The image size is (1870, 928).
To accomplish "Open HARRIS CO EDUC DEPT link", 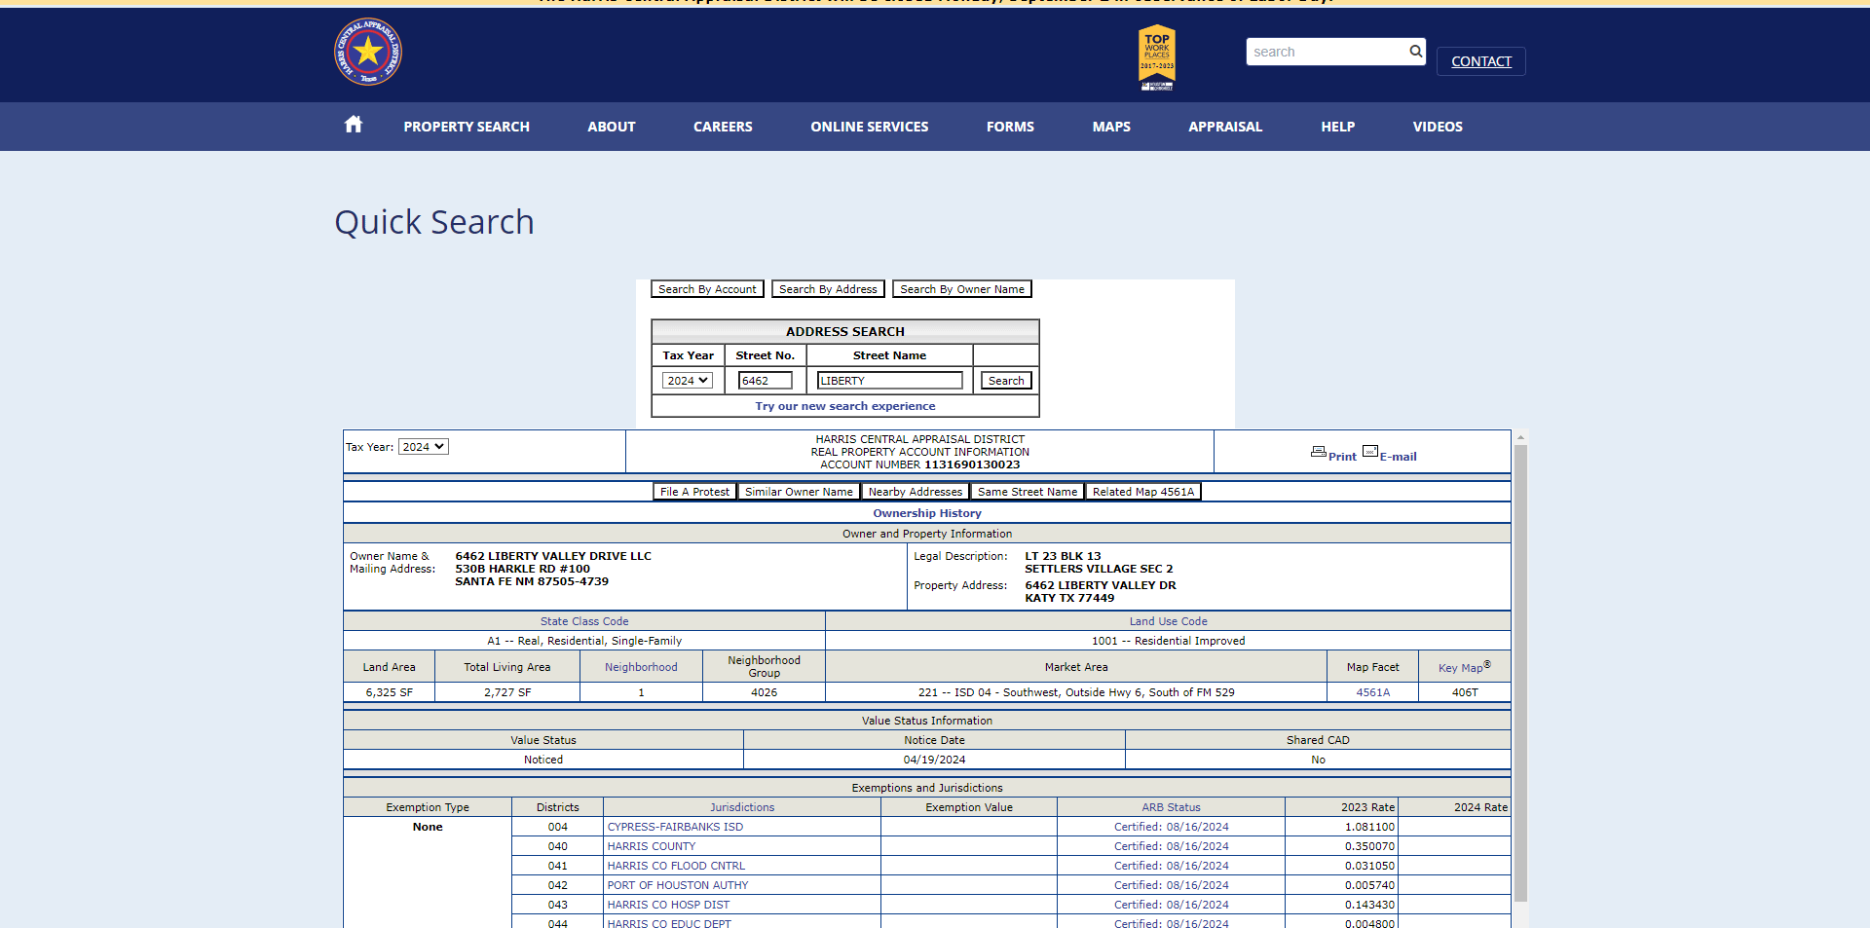I will (x=669, y=923).
